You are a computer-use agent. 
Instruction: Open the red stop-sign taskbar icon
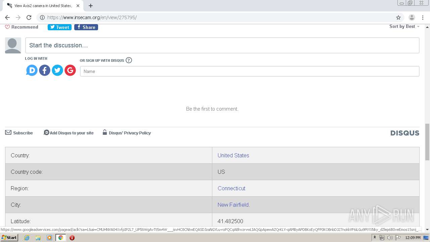(x=72, y=238)
